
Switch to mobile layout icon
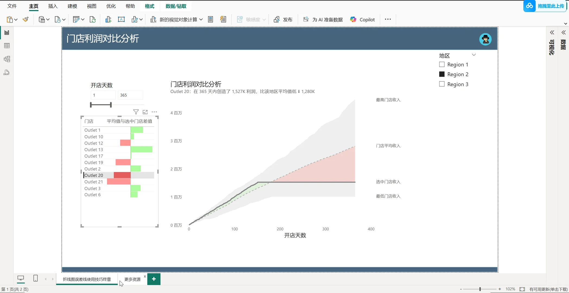coord(35,278)
